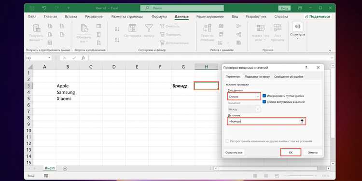Click Очистить все button in dialog

[x=234, y=153]
